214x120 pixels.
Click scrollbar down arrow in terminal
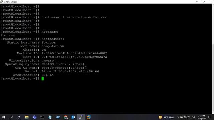pos(213,113)
